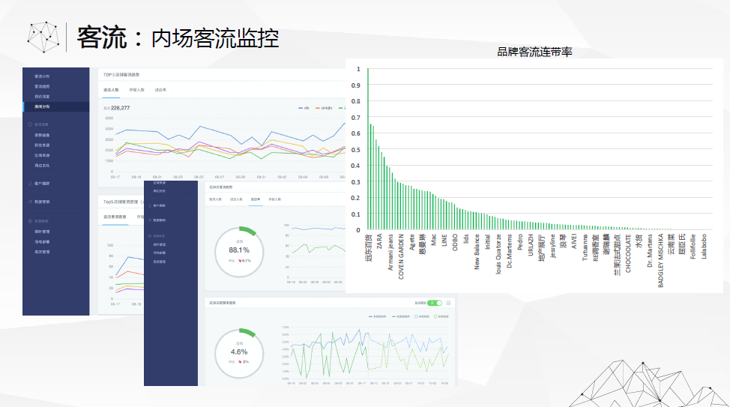Click the TOP 5 店铺客流趋势 panel title
This screenshot has height=407, width=730.
(121, 74)
